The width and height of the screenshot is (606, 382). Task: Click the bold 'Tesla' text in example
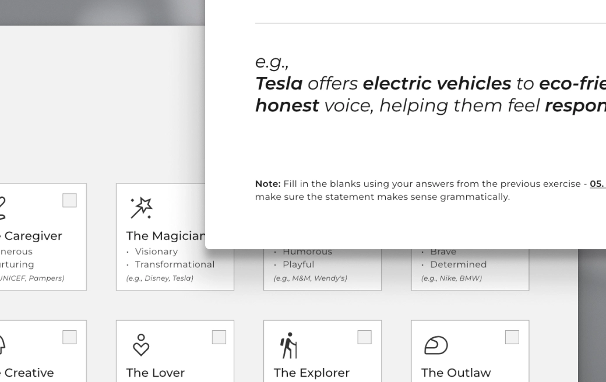click(279, 83)
